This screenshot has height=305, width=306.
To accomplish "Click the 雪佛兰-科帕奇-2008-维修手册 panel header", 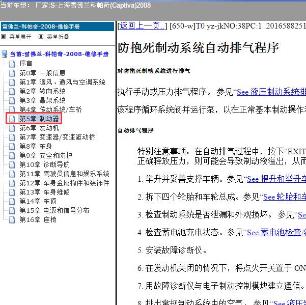I will 58,26.
